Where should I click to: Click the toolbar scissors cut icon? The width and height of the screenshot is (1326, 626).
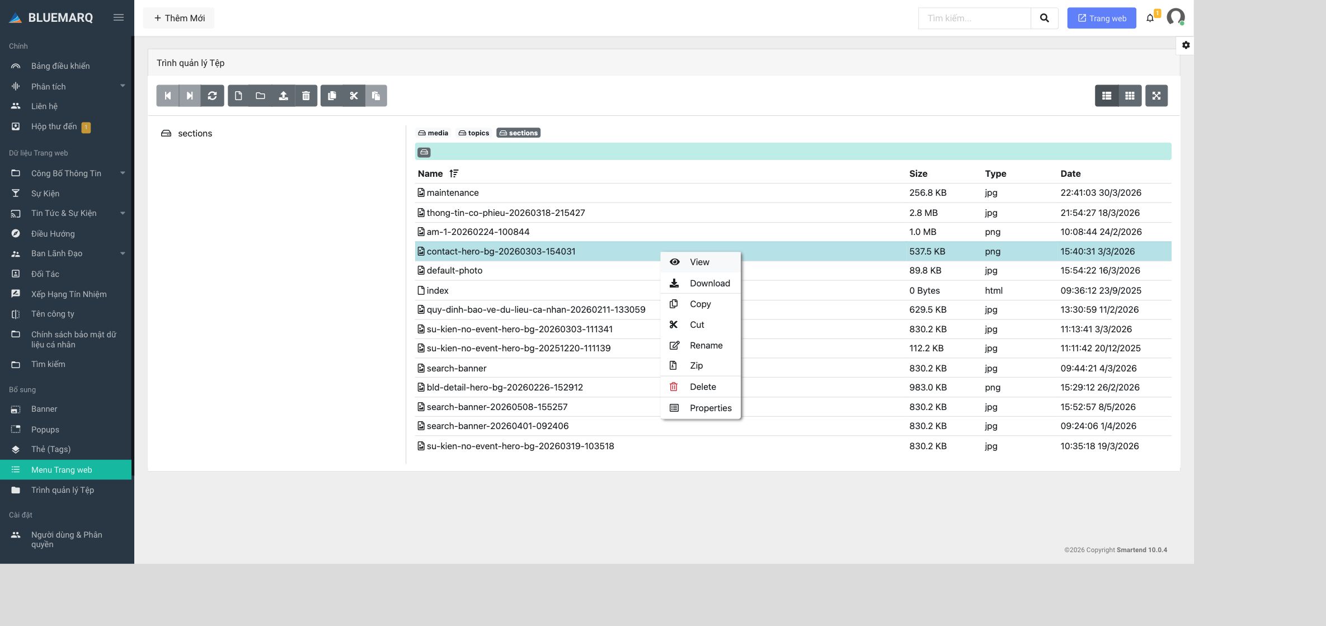point(354,96)
